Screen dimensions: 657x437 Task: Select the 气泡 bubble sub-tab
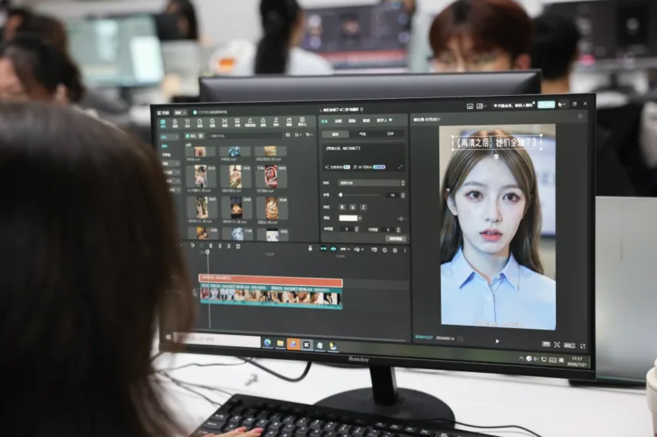[363, 134]
